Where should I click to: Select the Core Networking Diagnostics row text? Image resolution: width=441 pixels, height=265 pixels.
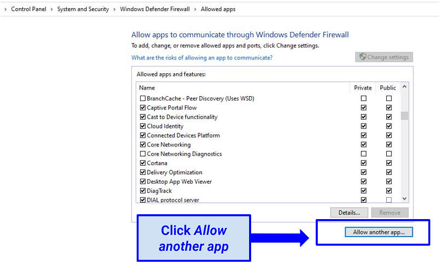coord(184,154)
